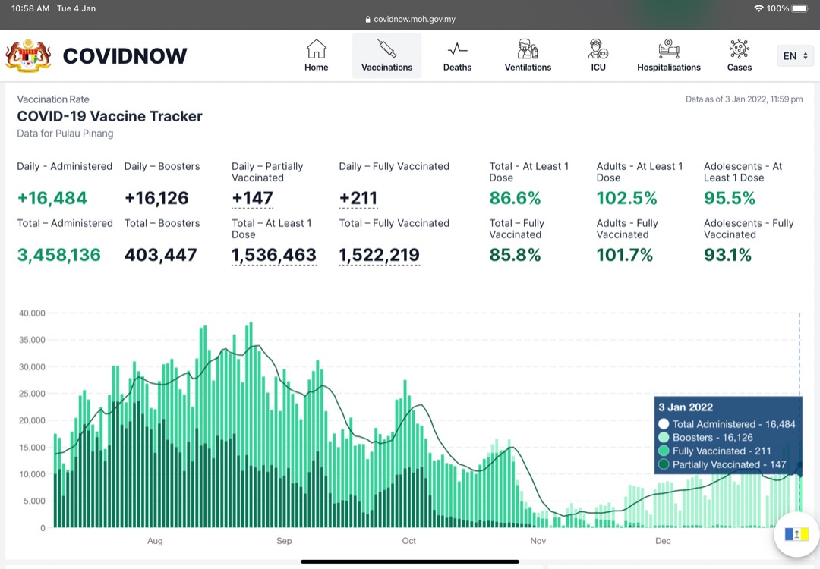
Task: Click the Cases tab label
Action: [740, 68]
